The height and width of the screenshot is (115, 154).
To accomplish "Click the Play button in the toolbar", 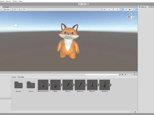I will pos(80,4).
